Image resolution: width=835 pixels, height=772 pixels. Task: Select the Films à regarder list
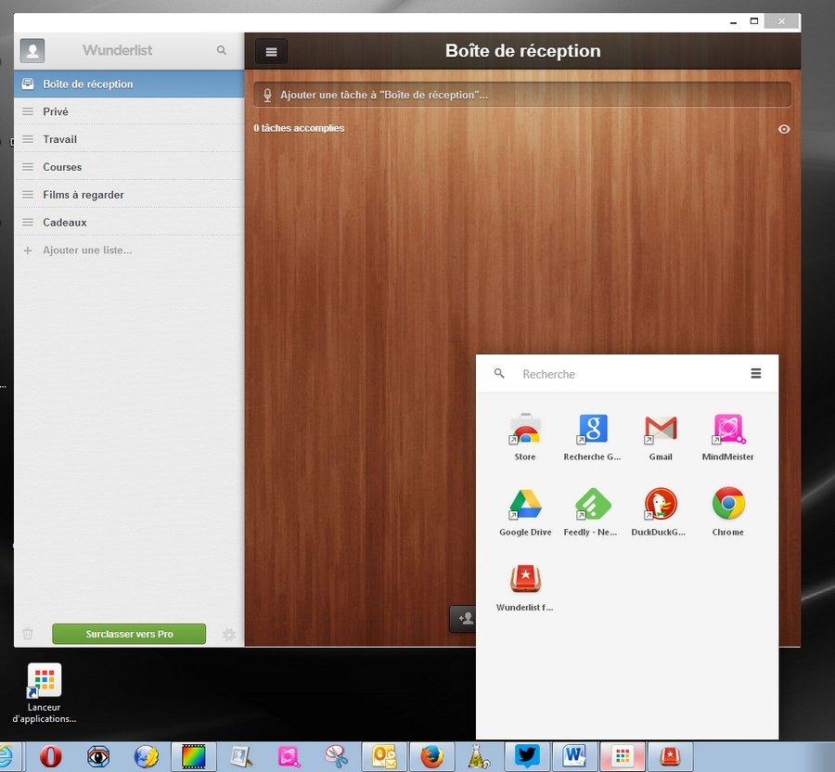pyautogui.click(x=83, y=195)
